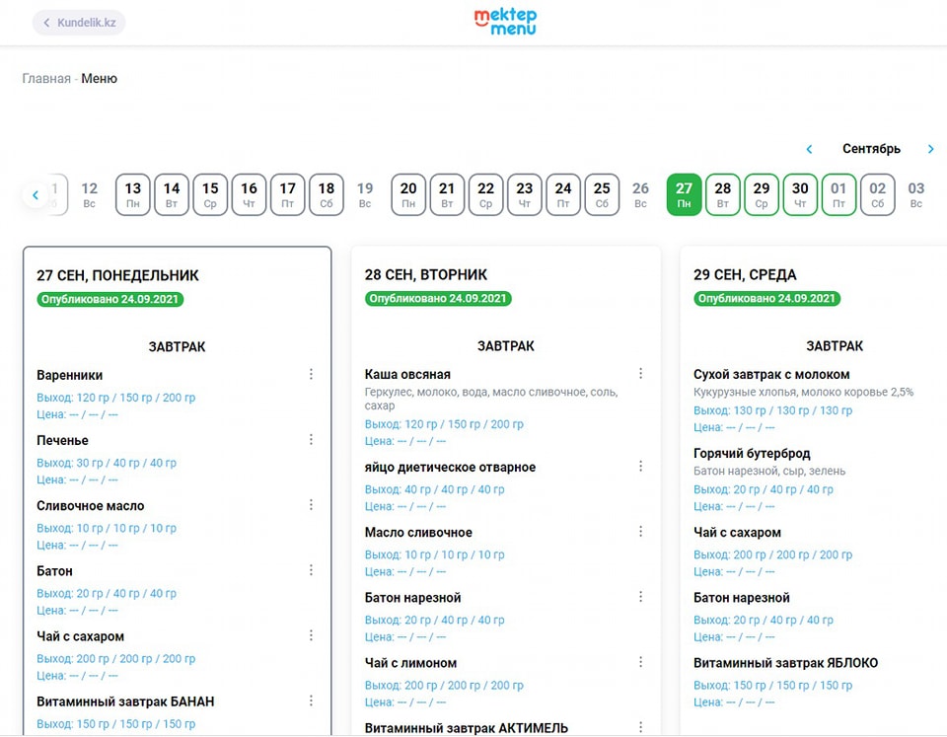Select date 28 Вт in calendar strip
Screen dimensions: 947x737
[723, 194]
